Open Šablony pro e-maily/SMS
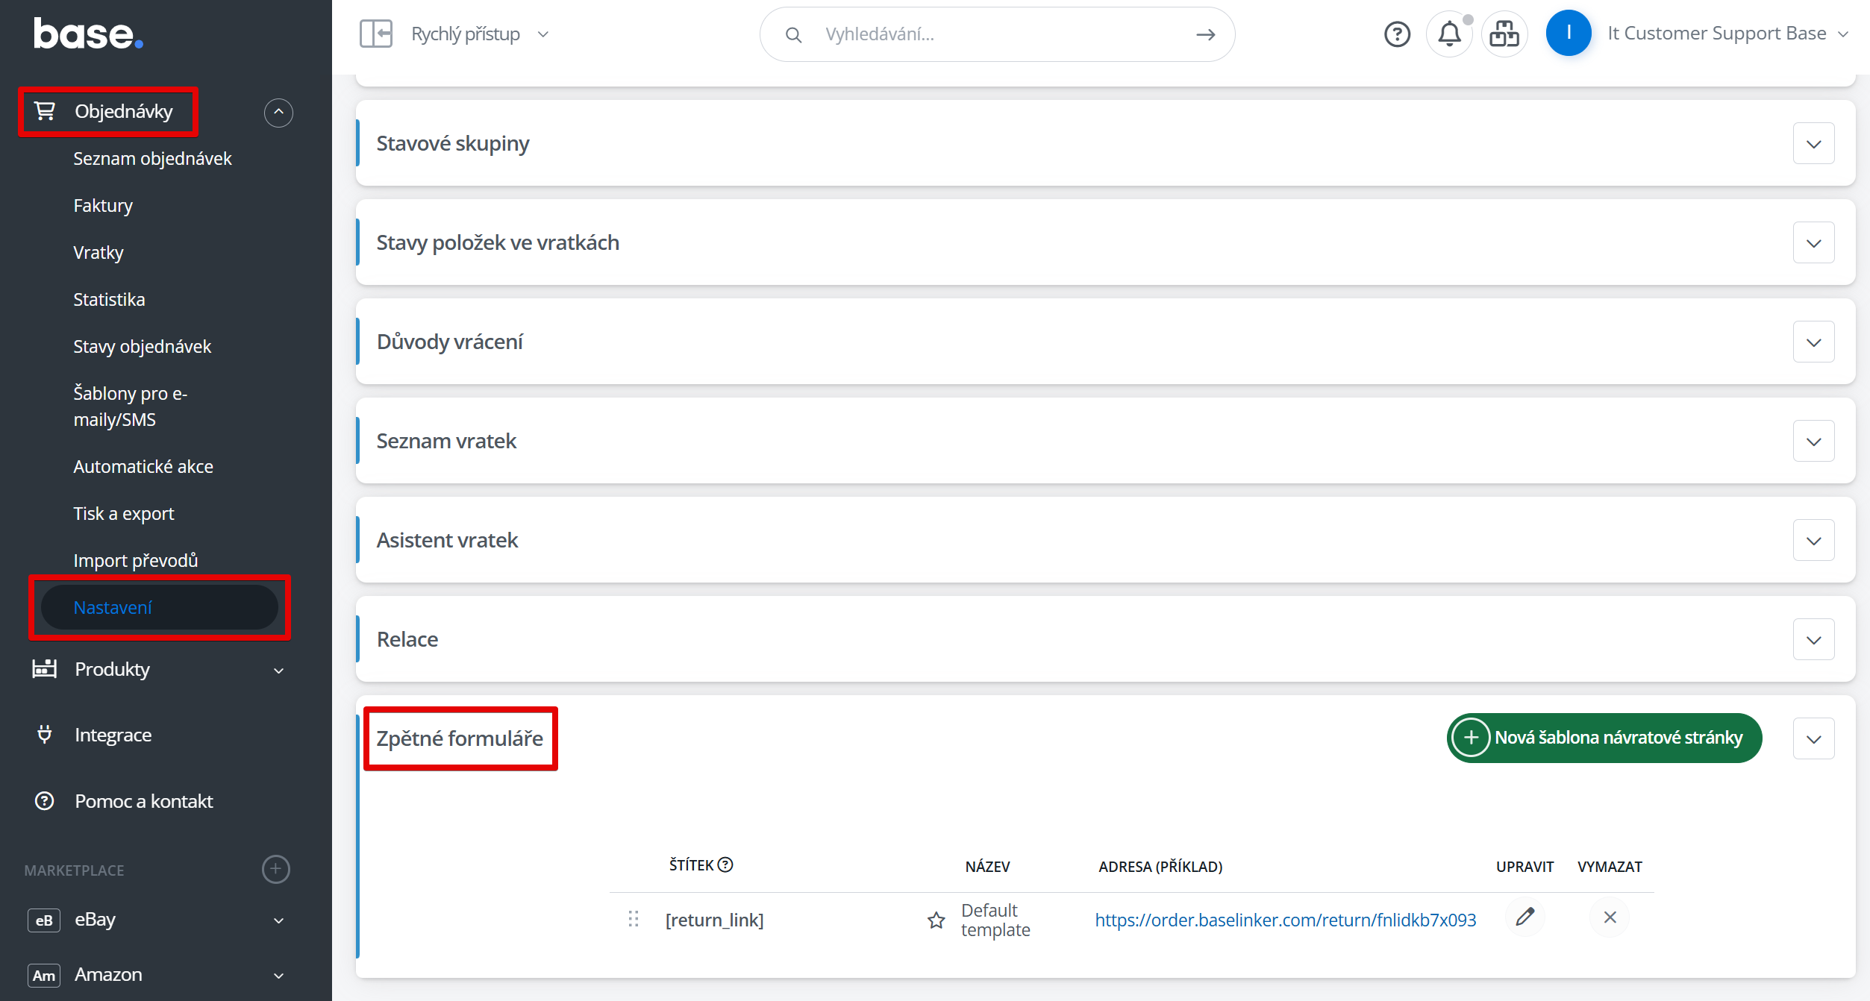 point(130,406)
